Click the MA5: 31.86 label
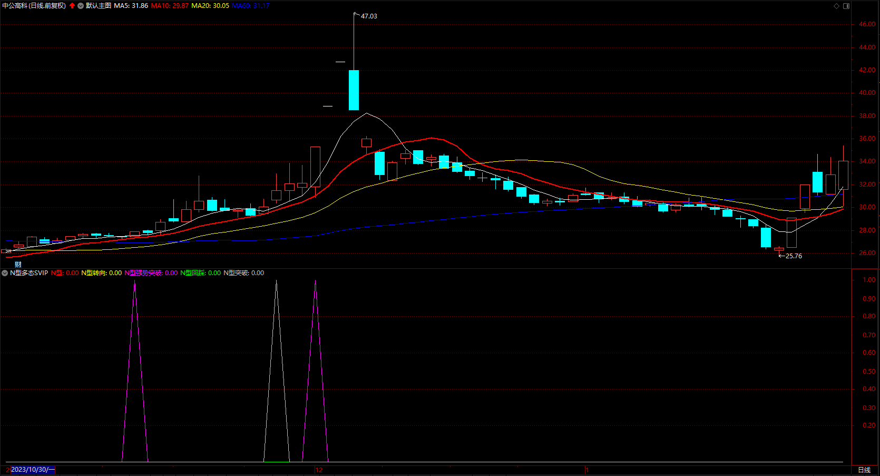The image size is (880, 476). pos(131,6)
